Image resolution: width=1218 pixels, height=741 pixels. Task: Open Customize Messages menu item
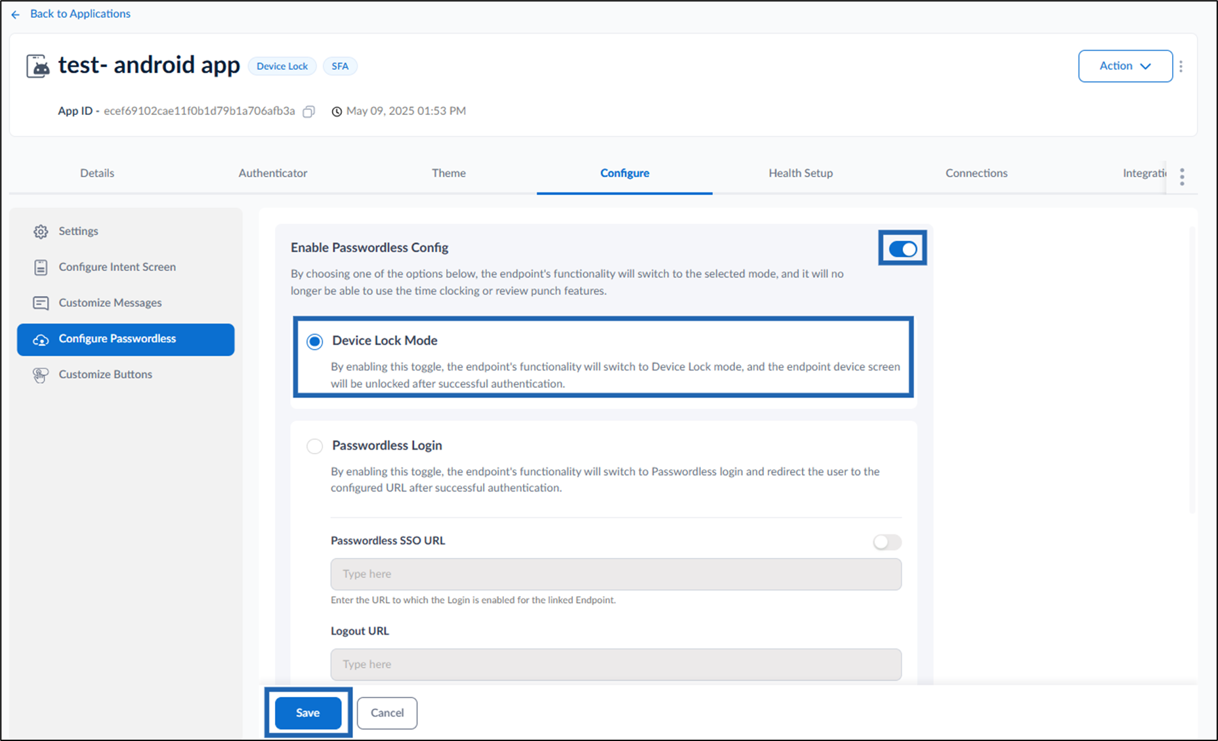pos(126,303)
